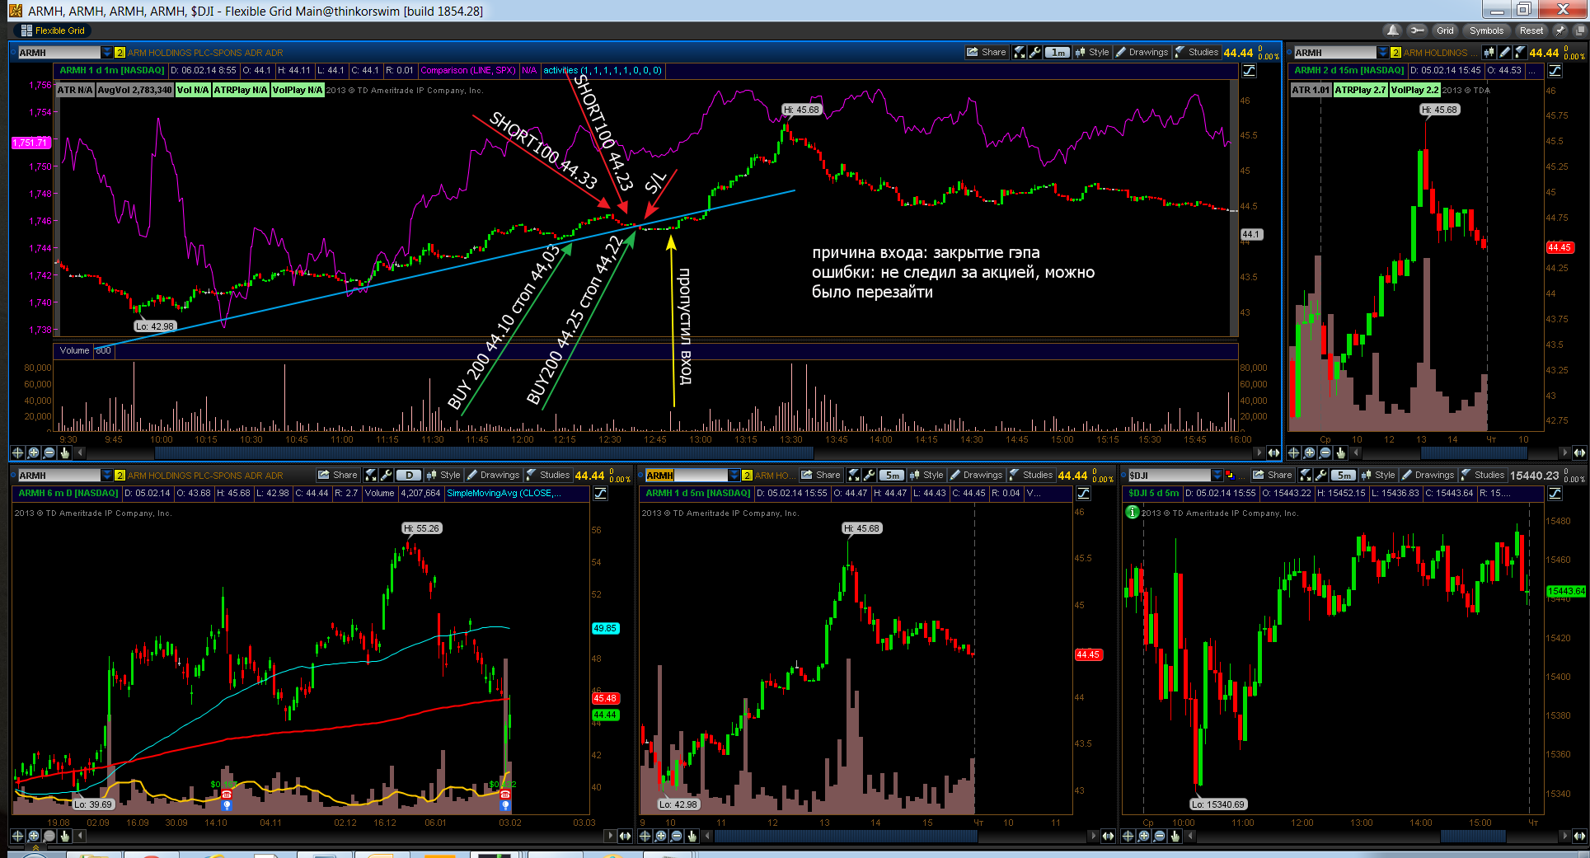Screen dimensions: 1590x858
Task: Open the symbol dropdown arrow in the ARMH 5m chart
Action: click(734, 476)
